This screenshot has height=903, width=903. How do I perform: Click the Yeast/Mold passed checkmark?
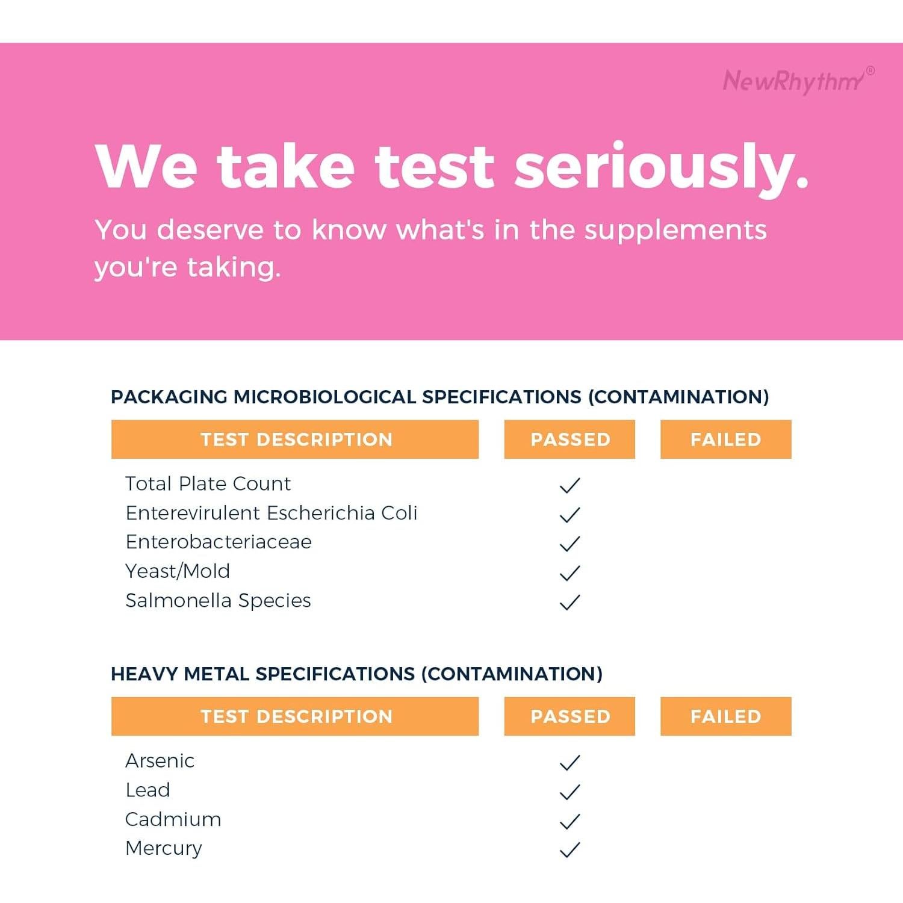coord(569,573)
